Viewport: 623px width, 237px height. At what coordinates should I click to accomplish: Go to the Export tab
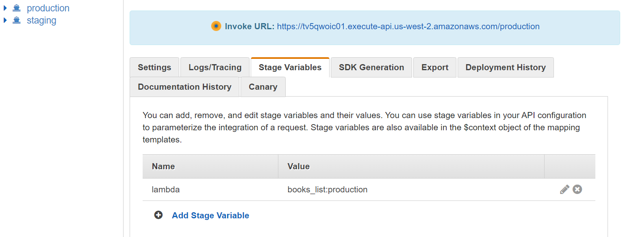tap(435, 67)
